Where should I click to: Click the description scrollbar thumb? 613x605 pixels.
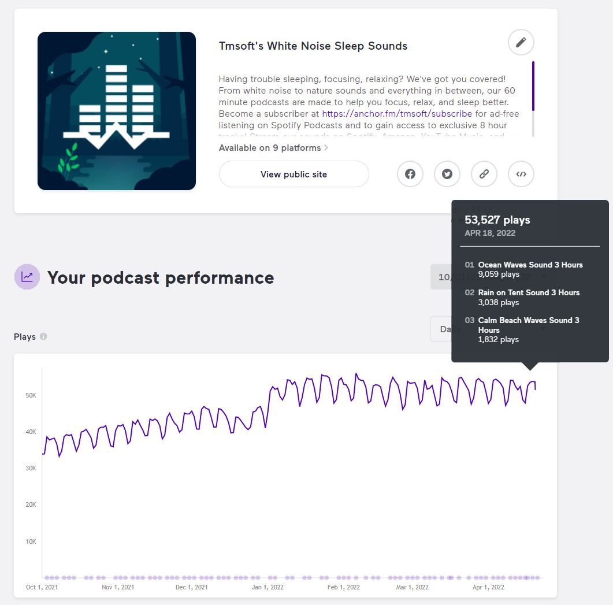(533, 86)
